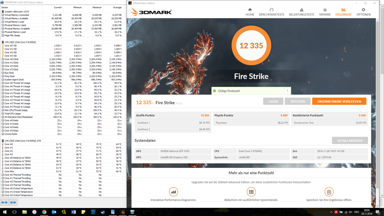Switch to the Ergebnisse tab

[343, 12]
